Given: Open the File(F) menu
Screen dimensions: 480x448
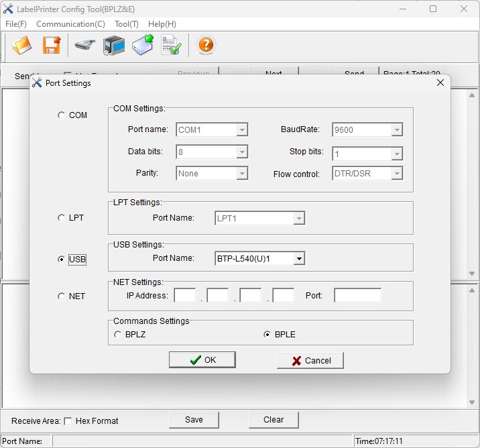Looking at the screenshot, I should pos(16,24).
